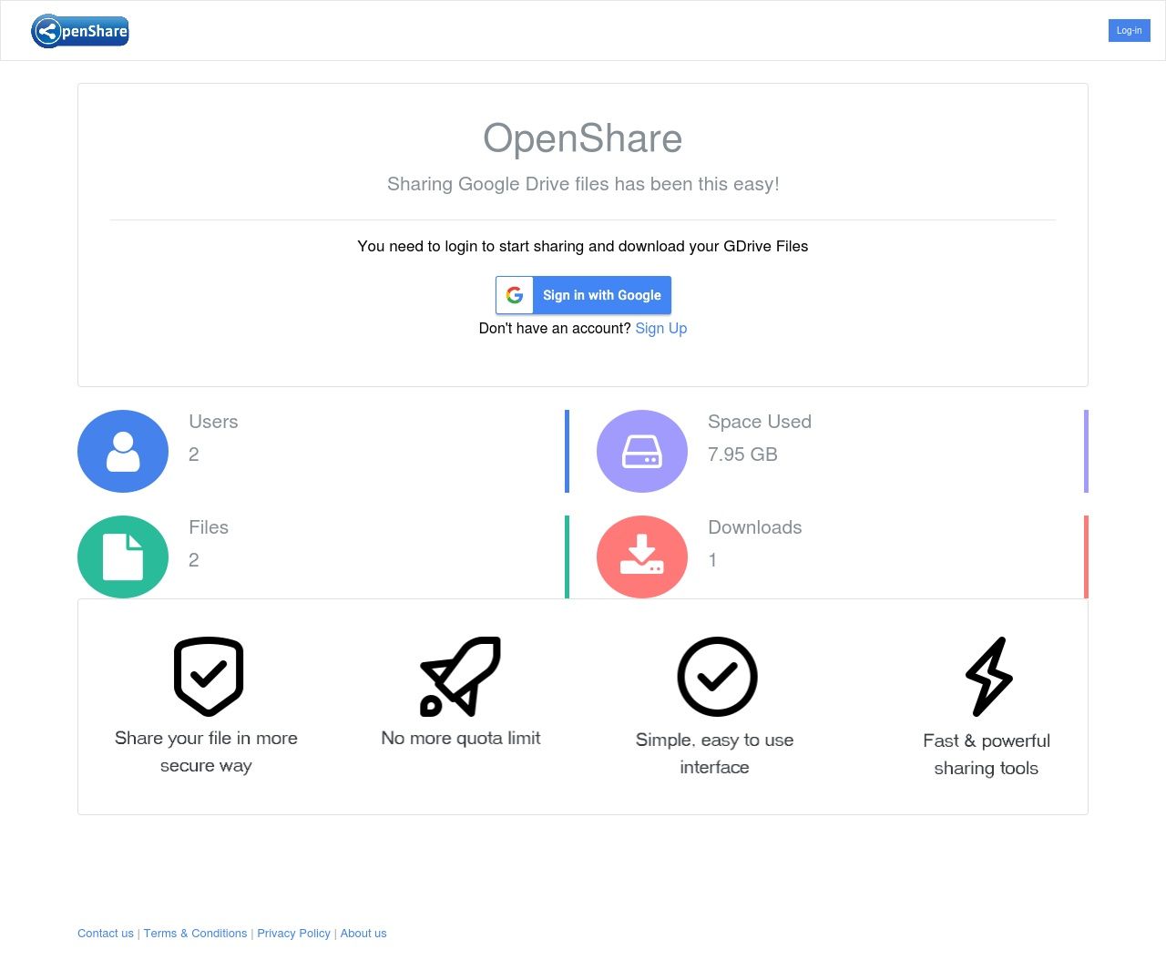Click the checkmark circle for easy interface
The image size is (1166, 960).
coord(716,677)
